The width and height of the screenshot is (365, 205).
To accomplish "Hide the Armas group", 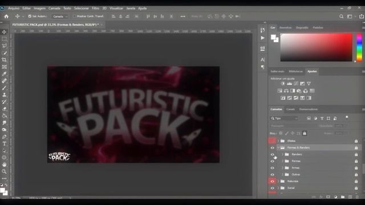I will point(272,168).
